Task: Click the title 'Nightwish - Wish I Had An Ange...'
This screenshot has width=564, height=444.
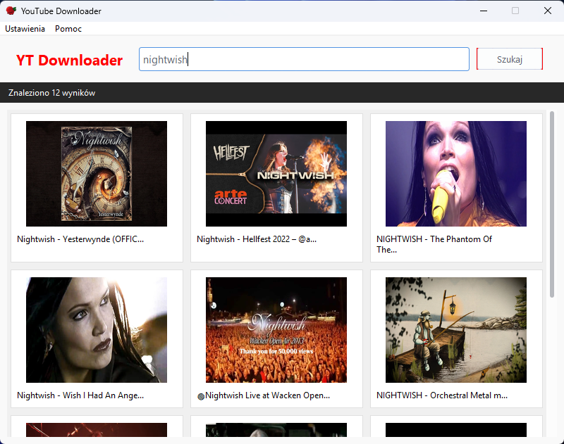Action: click(x=80, y=395)
